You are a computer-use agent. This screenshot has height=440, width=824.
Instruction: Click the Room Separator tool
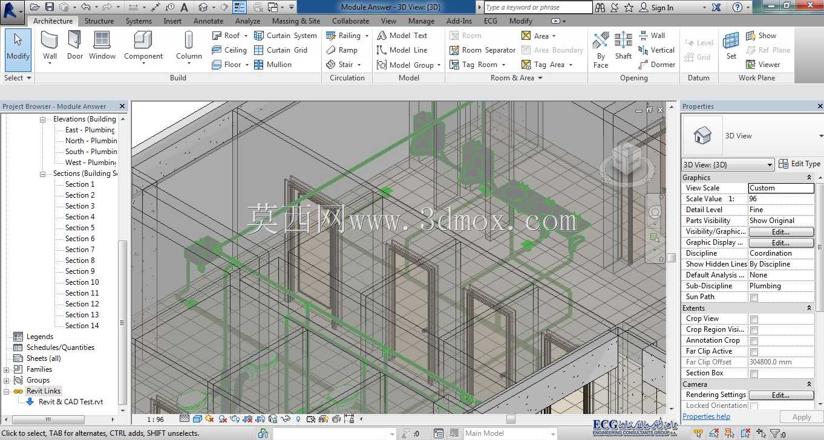[x=483, y=50]
